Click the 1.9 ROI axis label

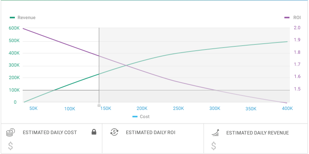297,40
